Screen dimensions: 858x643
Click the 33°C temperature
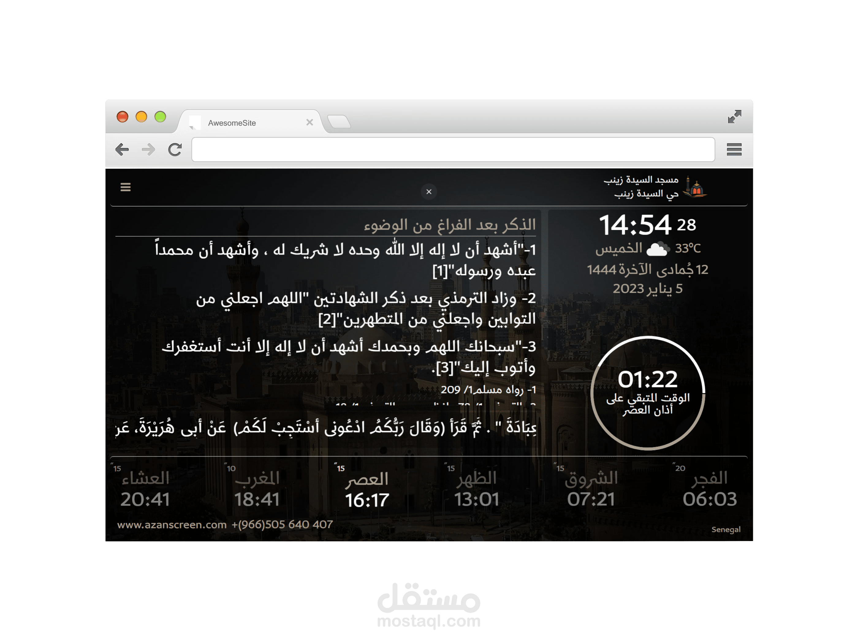coord(688,248)
